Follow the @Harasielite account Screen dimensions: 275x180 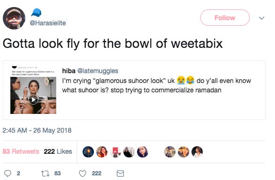coord(225,18)
